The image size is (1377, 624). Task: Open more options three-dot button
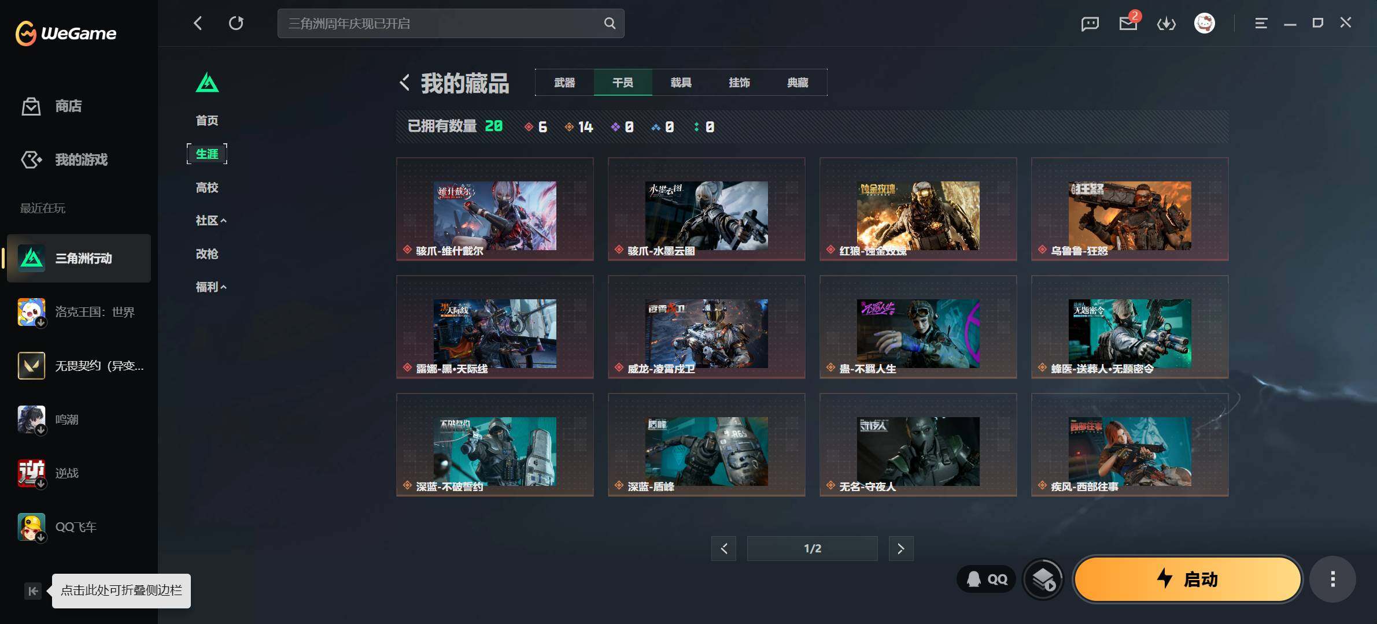pos(1333,579)
